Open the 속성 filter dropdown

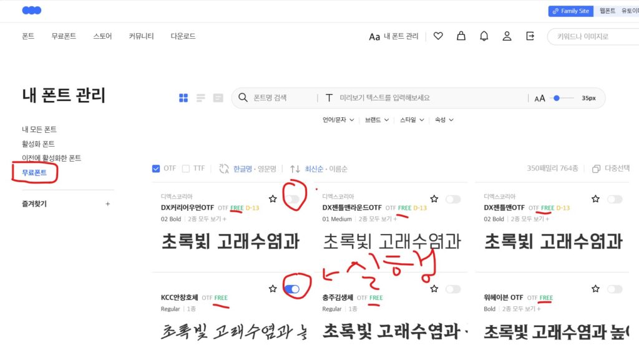tap(444, 120)
